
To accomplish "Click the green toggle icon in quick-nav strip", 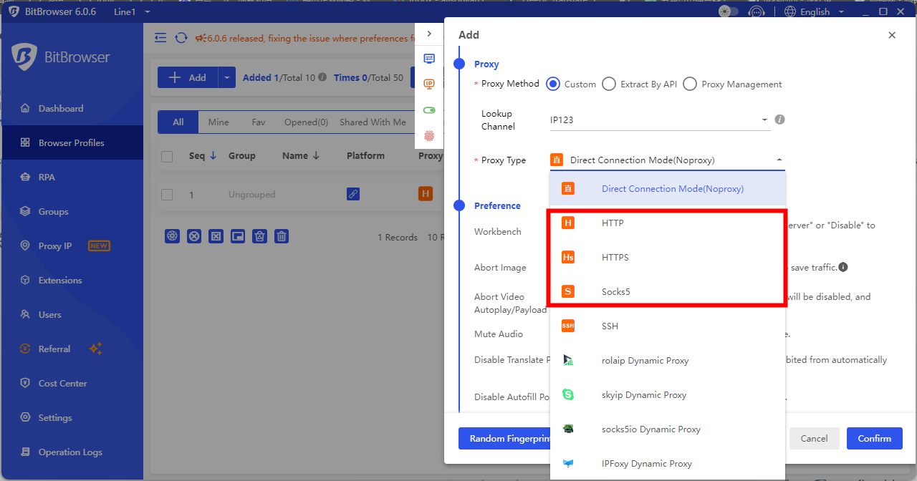I will pos(429,110).
